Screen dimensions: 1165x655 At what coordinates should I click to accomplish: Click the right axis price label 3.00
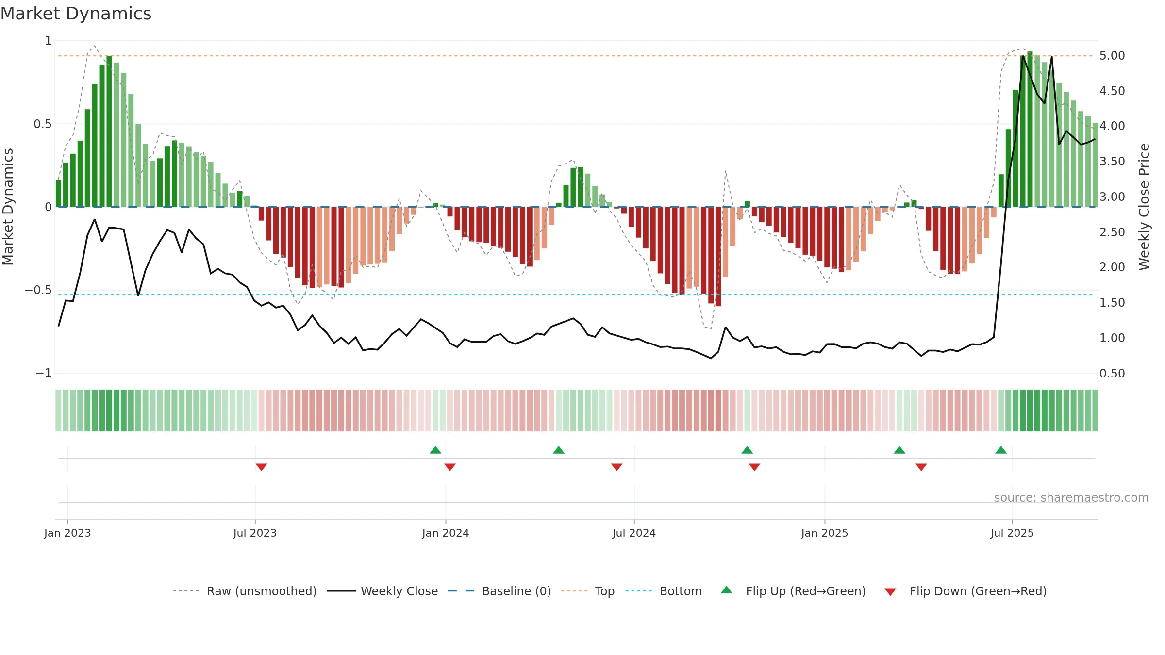[1112, 197]
